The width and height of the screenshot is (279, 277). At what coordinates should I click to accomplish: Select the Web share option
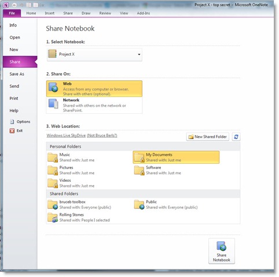tap(94, 89)
